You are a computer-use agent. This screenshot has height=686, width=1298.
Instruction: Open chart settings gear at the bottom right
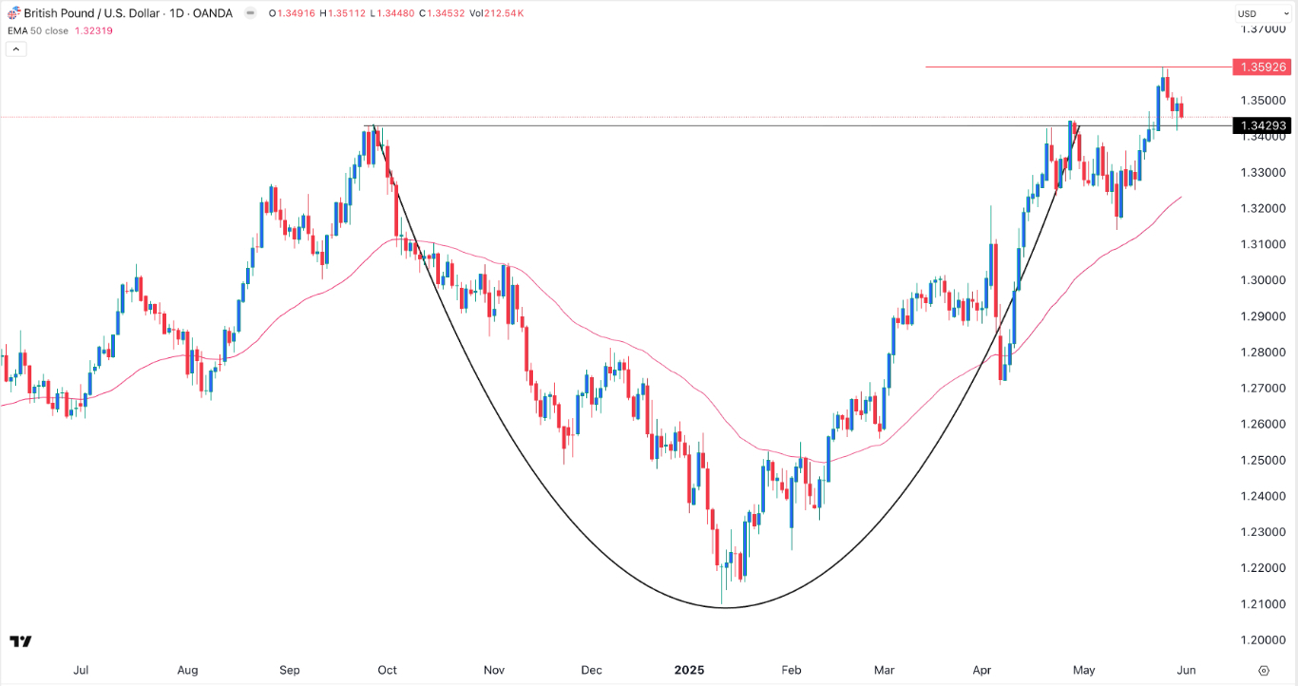1263,670
